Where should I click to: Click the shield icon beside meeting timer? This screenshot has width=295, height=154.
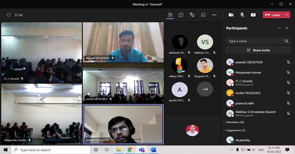(9, 15)
